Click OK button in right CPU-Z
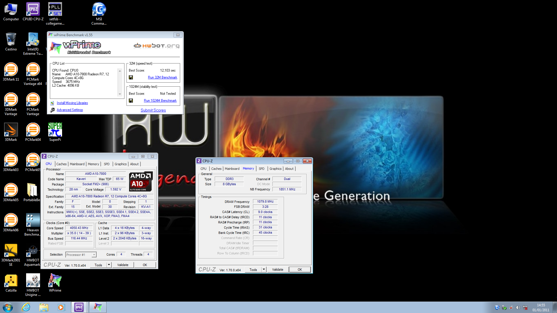The height and width of the screenshot is (313, 557). pyautogui.click(x=300, y=270)
